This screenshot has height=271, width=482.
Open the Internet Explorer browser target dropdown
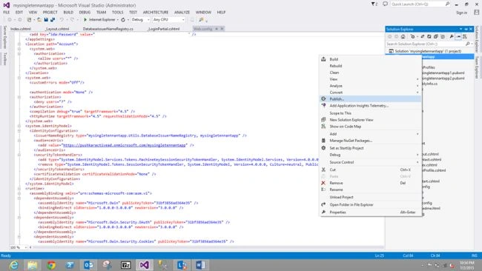118,20
